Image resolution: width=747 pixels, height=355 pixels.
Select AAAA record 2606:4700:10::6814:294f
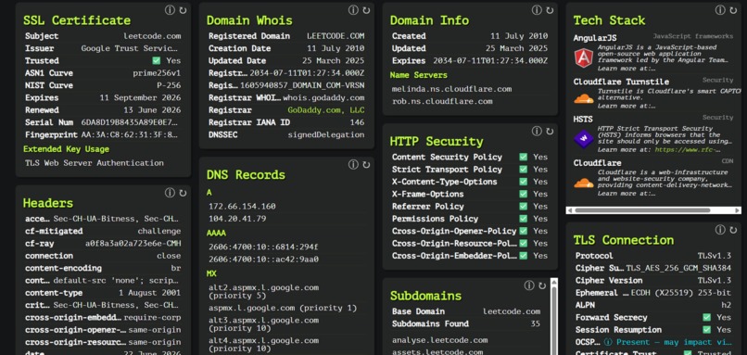263,247
